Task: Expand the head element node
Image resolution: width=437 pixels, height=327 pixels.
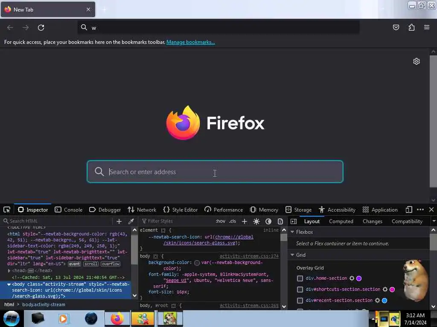Action: 9,270
